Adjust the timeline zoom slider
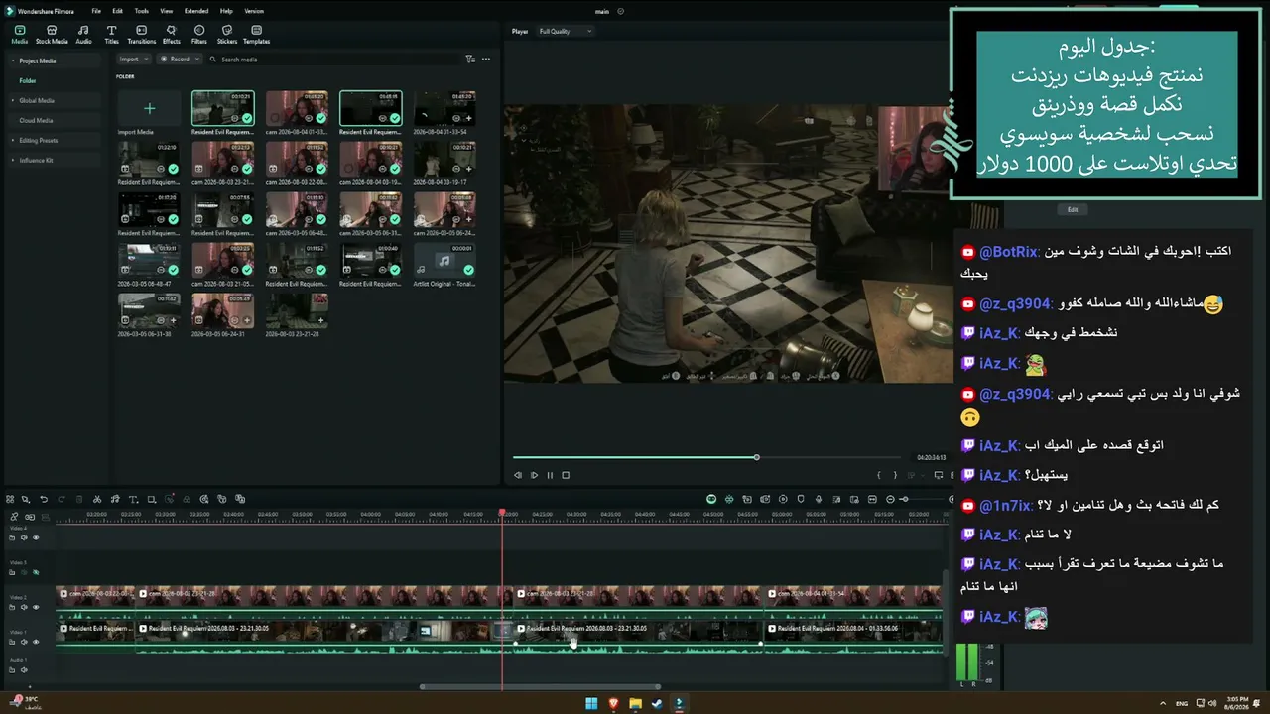 pos(904,499)
